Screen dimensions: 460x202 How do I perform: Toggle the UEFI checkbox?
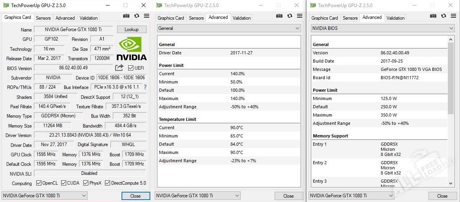[131, 68]
